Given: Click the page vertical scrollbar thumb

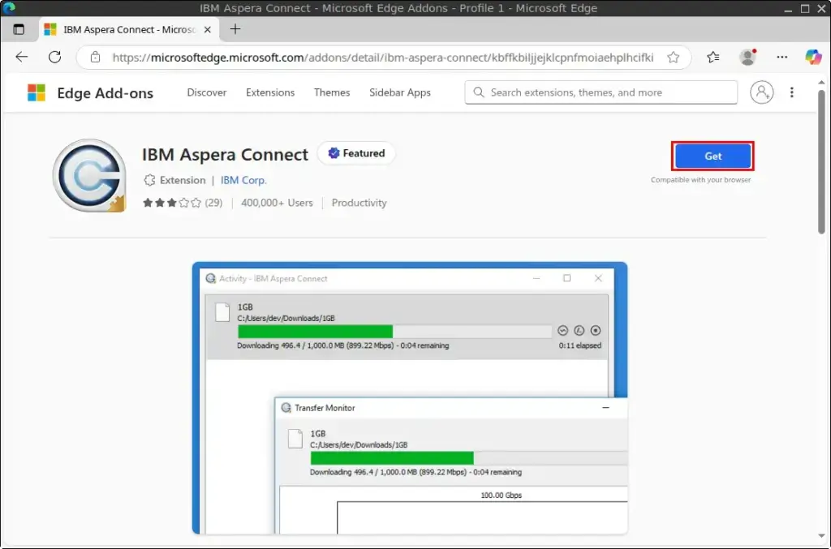Looking at the screenshot, I should (x=821, y=162).
